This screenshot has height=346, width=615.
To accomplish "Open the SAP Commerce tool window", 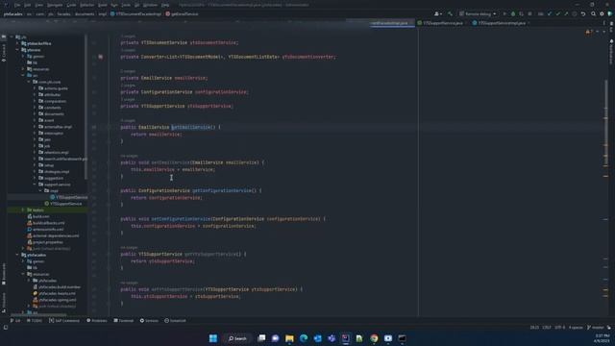I will click(64, 320).
